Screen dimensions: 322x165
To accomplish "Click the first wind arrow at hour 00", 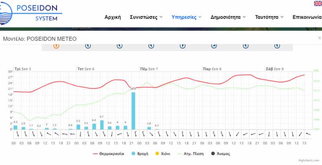I will 14,134.
